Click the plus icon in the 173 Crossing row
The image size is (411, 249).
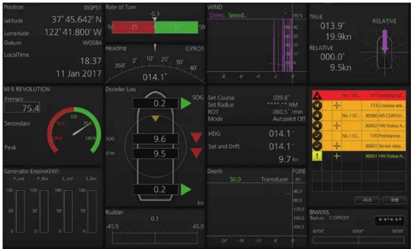point(337,105)
